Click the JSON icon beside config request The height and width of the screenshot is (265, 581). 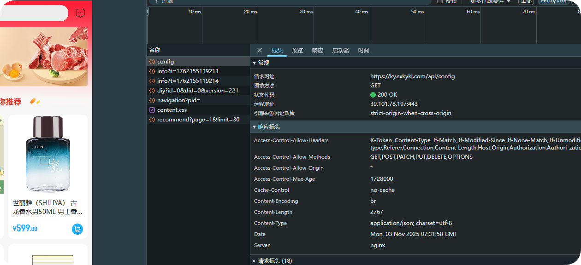pos(152,62)
